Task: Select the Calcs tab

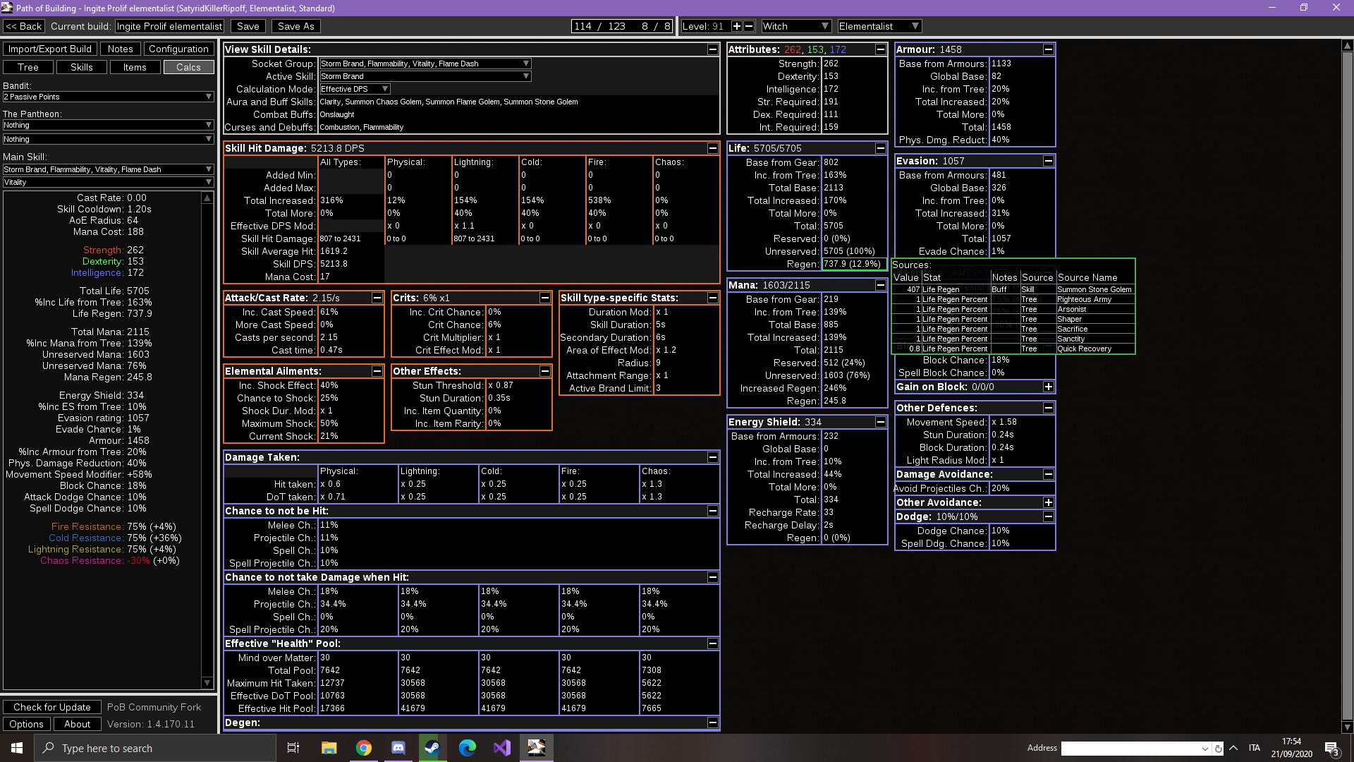Action: tap(188, 67)
